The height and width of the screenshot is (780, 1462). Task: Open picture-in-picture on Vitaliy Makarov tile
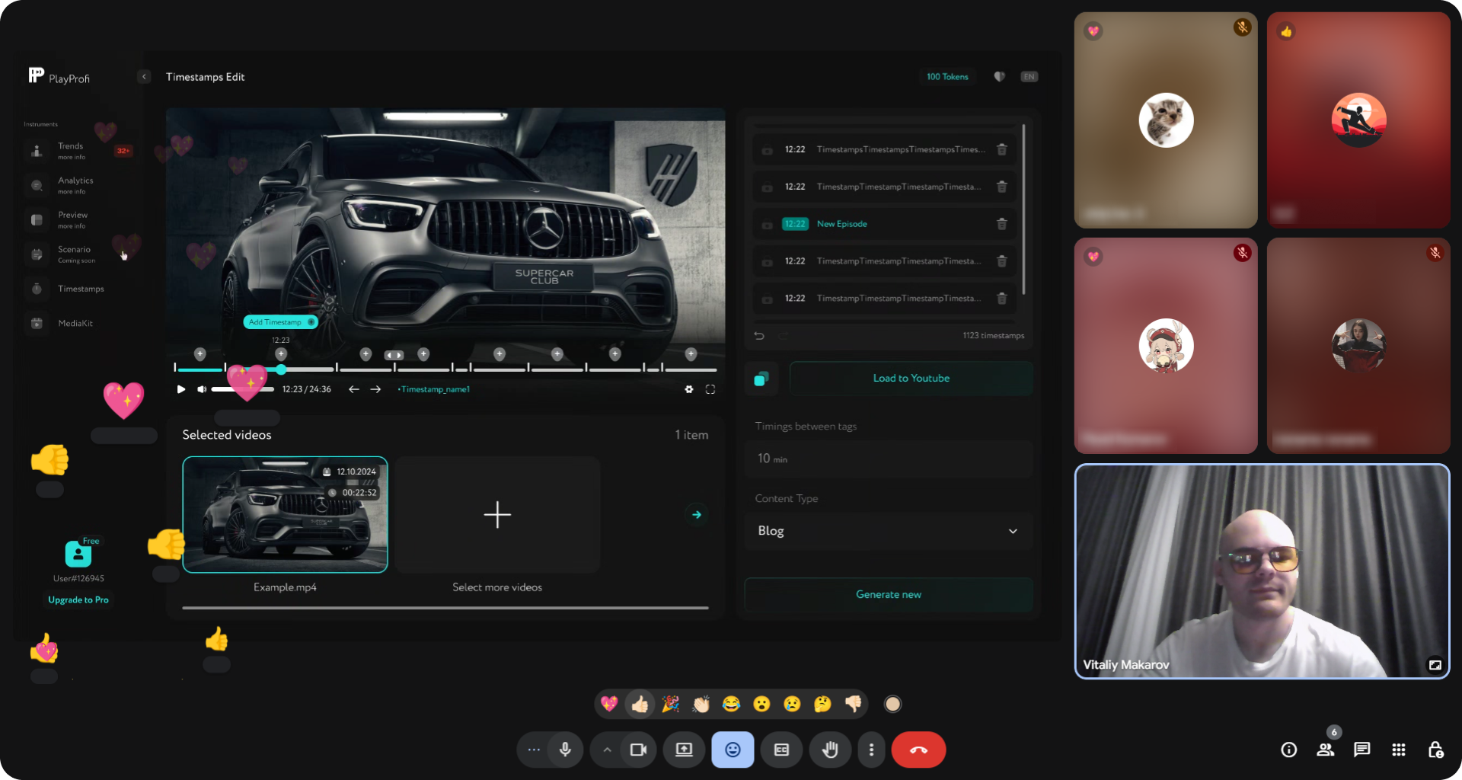coord(1435,665)
